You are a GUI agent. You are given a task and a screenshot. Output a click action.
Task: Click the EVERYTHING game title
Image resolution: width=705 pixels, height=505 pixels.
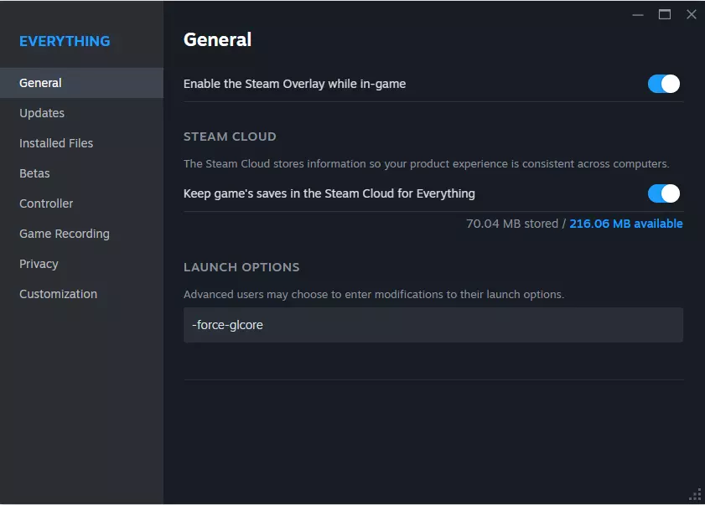[65, 41]
